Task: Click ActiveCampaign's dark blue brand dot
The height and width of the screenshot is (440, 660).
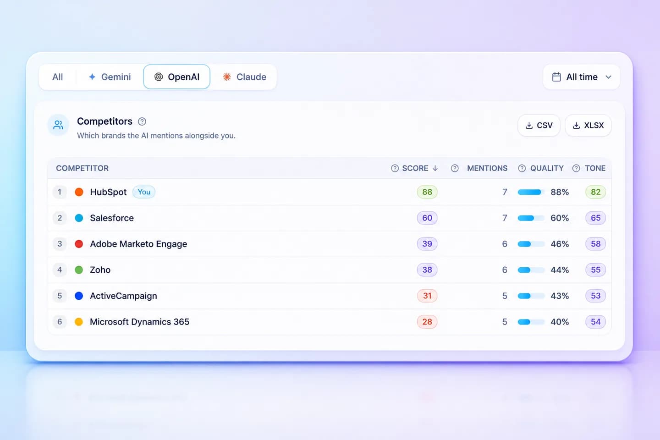Action: coord(79,296)
